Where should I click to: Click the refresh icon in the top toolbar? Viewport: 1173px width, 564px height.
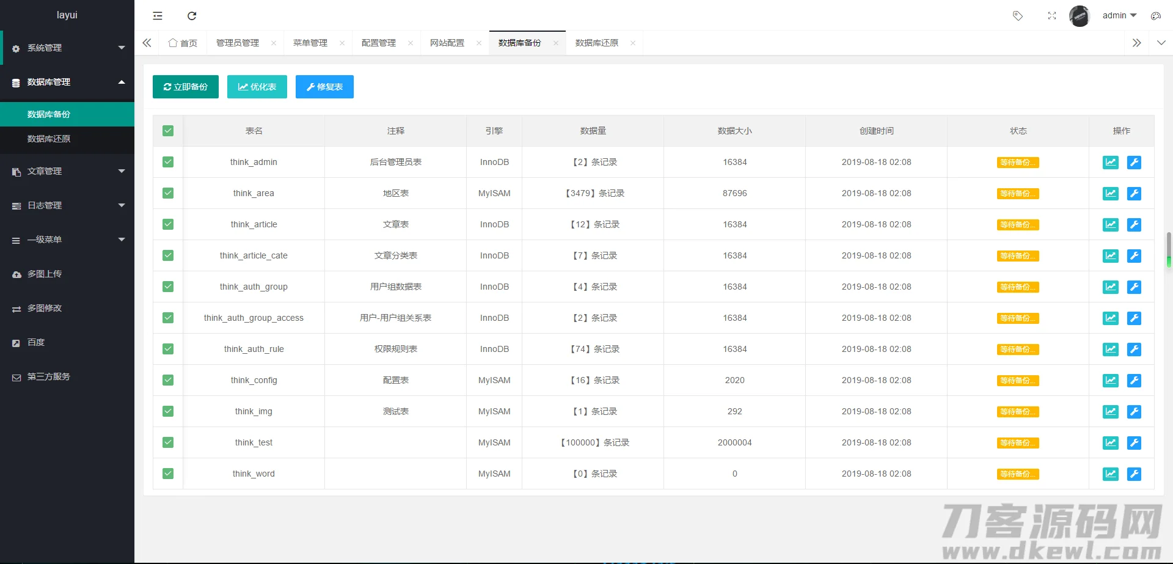pyautogui.click(x=192, y=16)
